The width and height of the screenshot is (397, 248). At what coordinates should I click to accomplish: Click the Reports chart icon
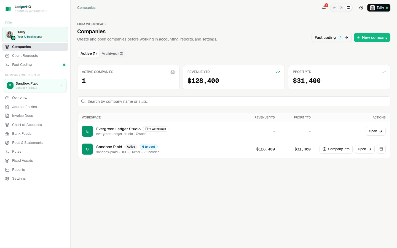7,170
